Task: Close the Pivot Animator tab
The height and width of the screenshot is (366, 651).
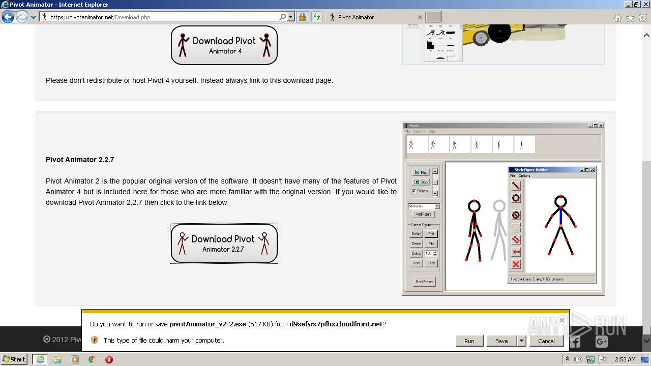Action: 420,17
